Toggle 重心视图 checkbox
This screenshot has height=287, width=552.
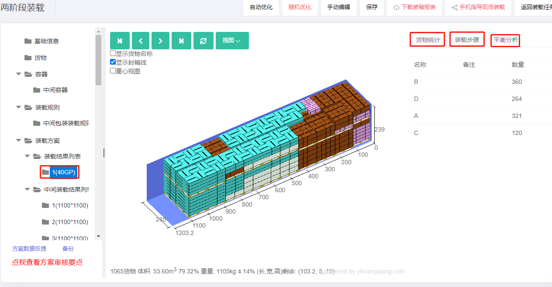coord(113,70)
